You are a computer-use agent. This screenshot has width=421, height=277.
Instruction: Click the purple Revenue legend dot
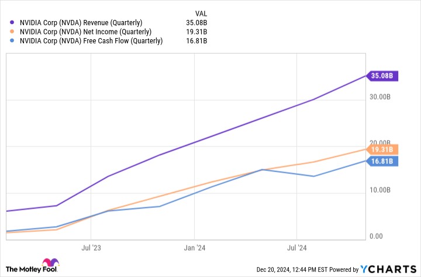(12, 23)
